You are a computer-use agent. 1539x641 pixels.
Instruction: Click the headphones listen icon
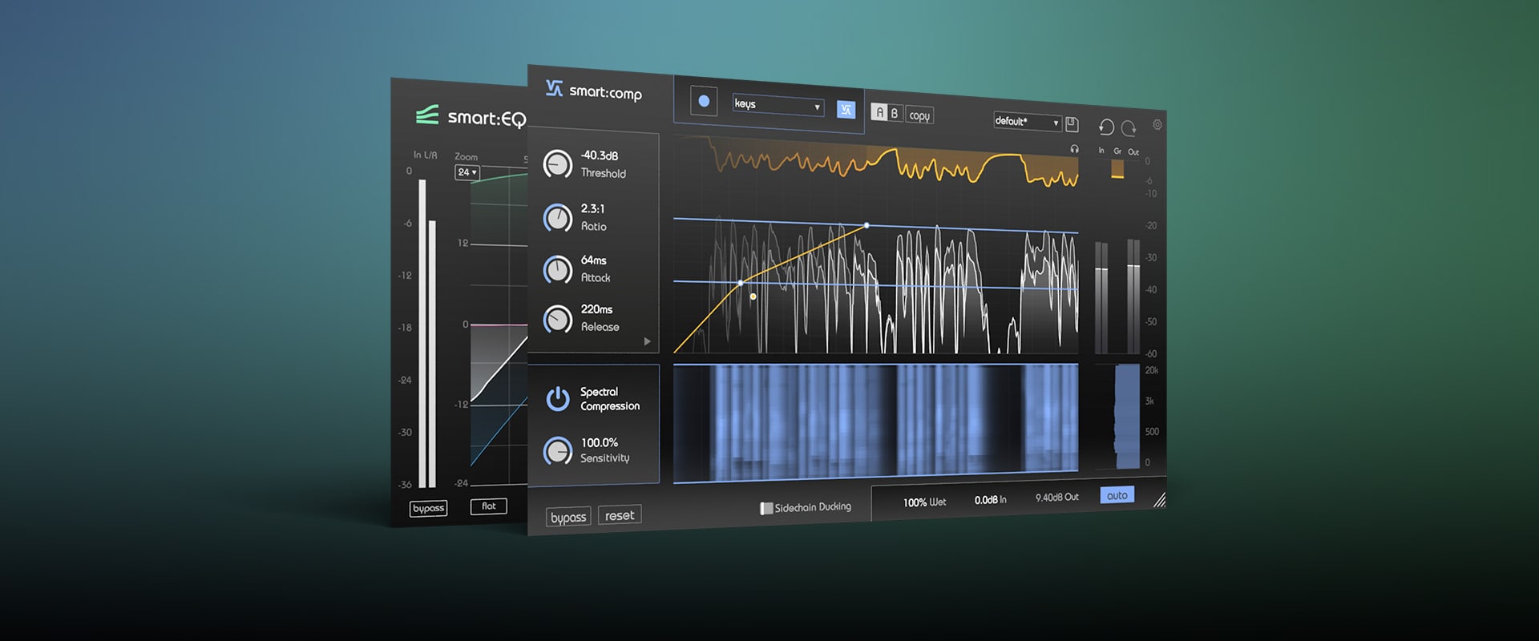(1074, 149)
